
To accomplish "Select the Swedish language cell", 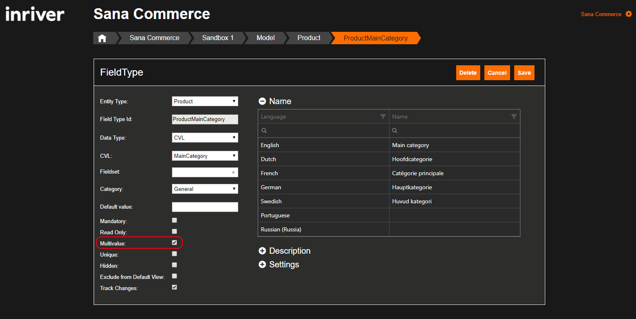I will [x=323, y=201].
